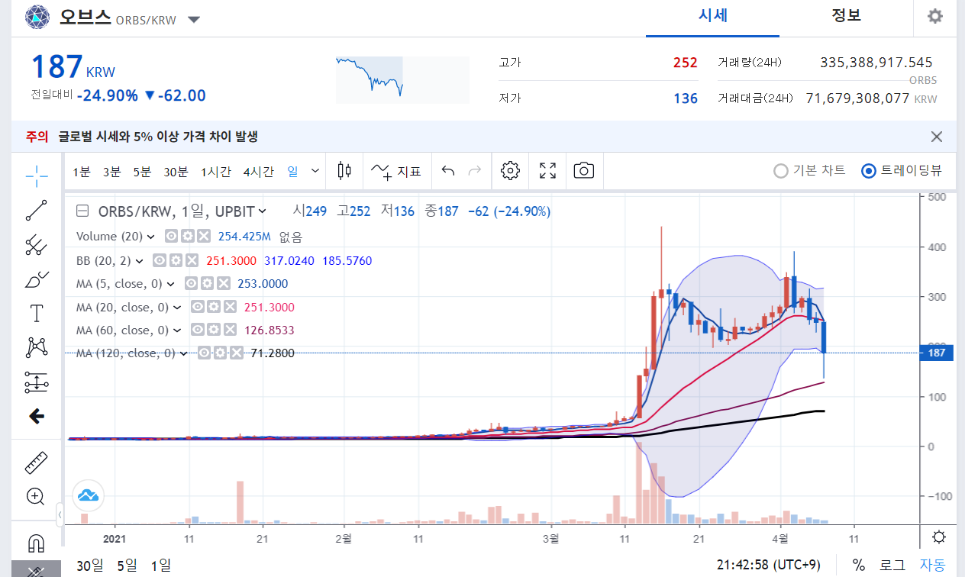Select the crosshair cursor tool
Screen dimensions: 965x577
pyautogui.click(x=36, y=176)
